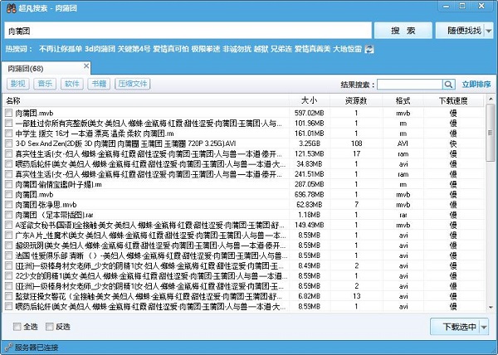Check the box for the 287.05MB rm row
The width and height of the screenshot is (498, 355).
9,184
